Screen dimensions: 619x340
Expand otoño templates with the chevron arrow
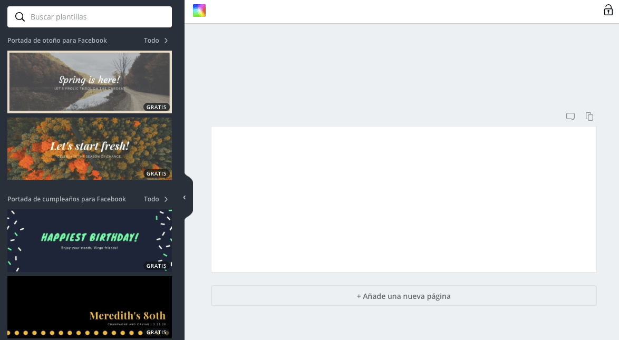(166, 41)
